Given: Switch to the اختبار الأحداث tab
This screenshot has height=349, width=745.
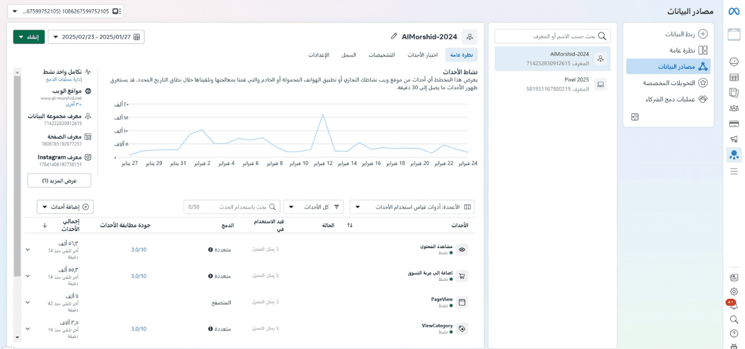Looking at the screenshot, I should click(x=423, y=55).
